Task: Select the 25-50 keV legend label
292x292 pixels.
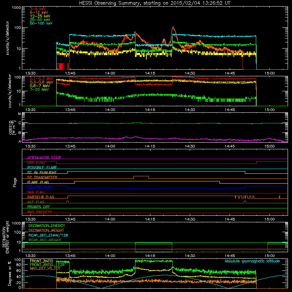Action: point(40,20)
